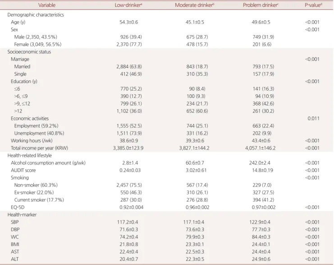Select "Female (3,049, 56.5%)" row label
The height and width of the screenshot is (265, 334).
coord(38,44)
